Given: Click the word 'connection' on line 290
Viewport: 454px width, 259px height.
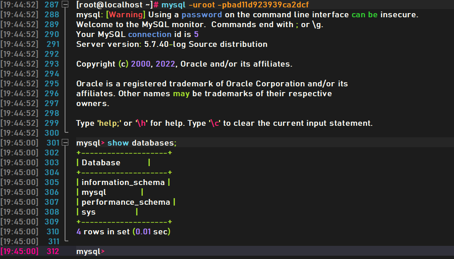Looking at the screenshot, I should [x=150, y=35].
